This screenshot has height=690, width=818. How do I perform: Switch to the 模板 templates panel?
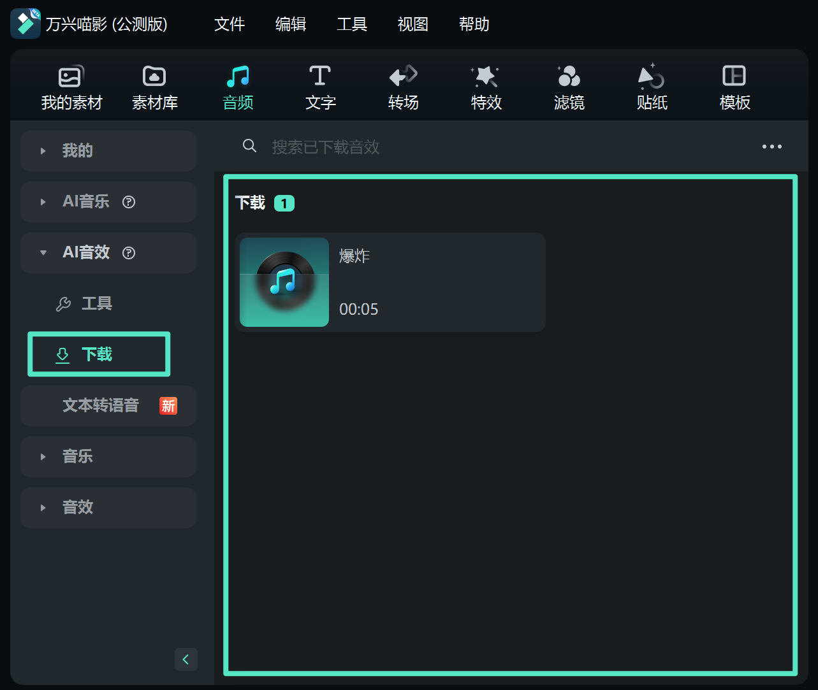pyautogui.click(x=734, y=86)
